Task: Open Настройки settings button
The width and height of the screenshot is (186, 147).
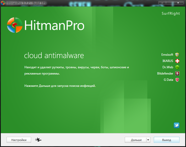Action: 19,140
